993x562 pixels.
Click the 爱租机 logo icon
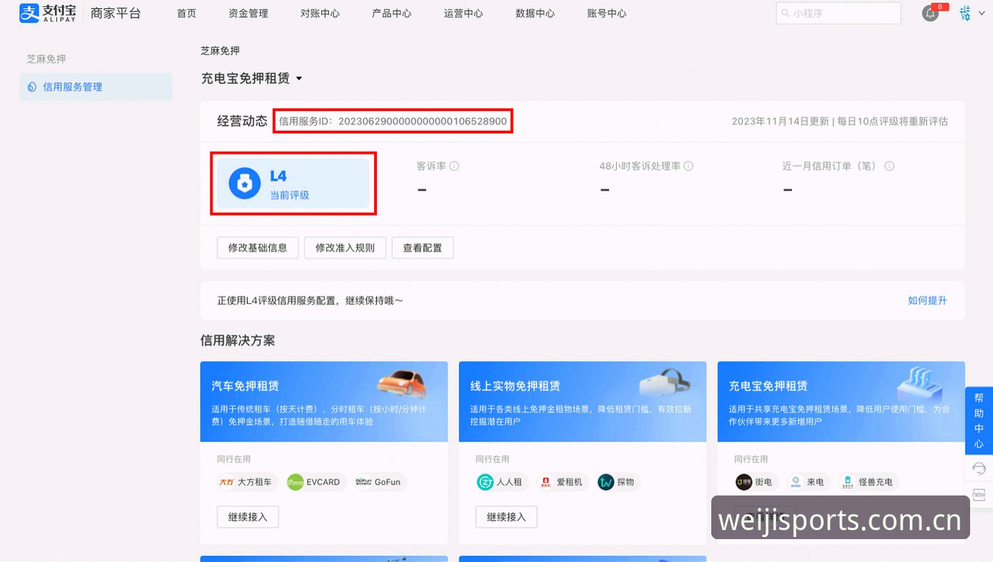(x=545, y=482)
